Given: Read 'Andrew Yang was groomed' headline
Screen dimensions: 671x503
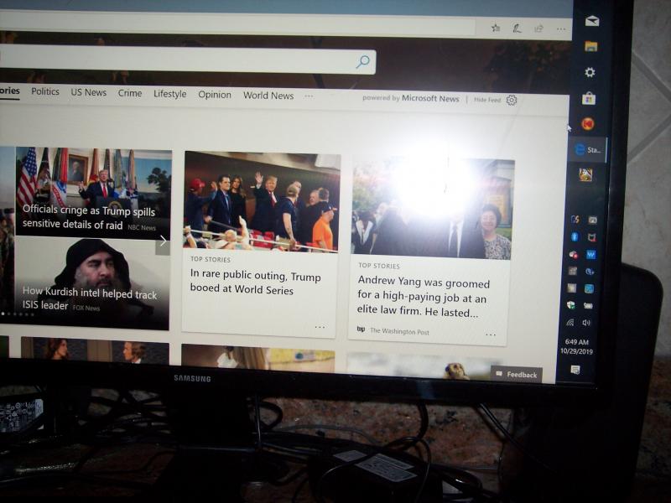Looking at the screenshot, I should pos(424,298).
